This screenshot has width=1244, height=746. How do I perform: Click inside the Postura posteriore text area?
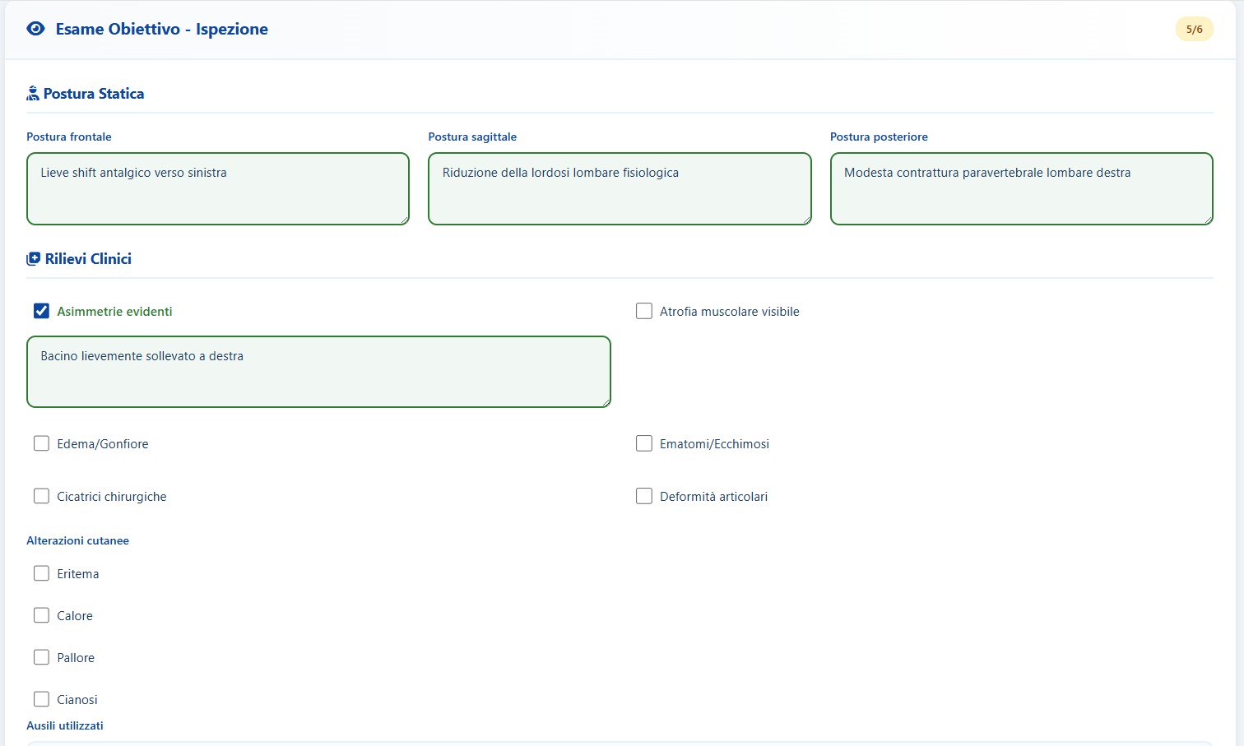tap(1021, 188)
